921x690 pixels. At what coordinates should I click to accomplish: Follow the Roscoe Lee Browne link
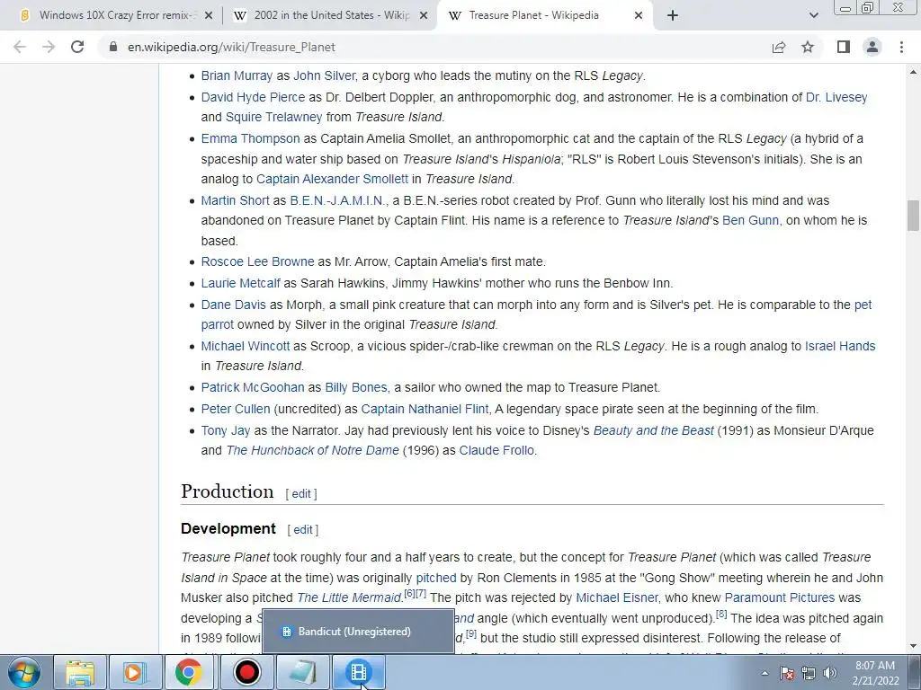[257, 261]
